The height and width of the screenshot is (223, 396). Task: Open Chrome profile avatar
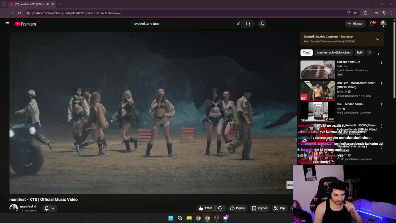(384, 13)
